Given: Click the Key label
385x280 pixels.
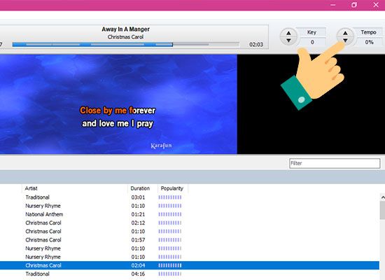Looking at the screenshot, I should (x=311, y=32).
